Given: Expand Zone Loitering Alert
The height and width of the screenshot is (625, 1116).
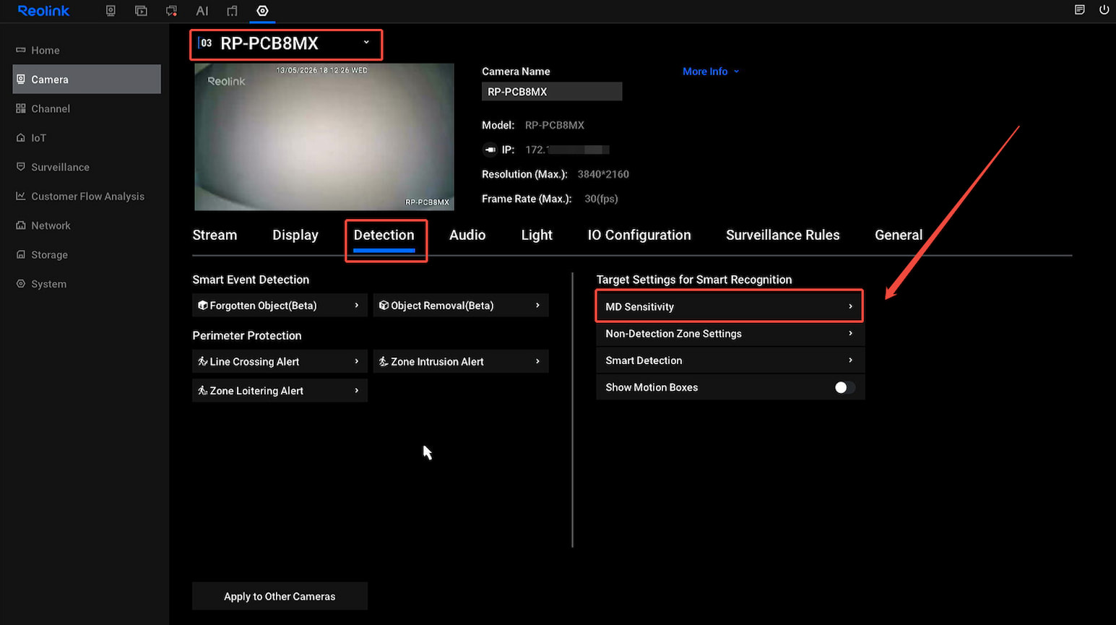Looking at the screenshot, I should (280, 391).
